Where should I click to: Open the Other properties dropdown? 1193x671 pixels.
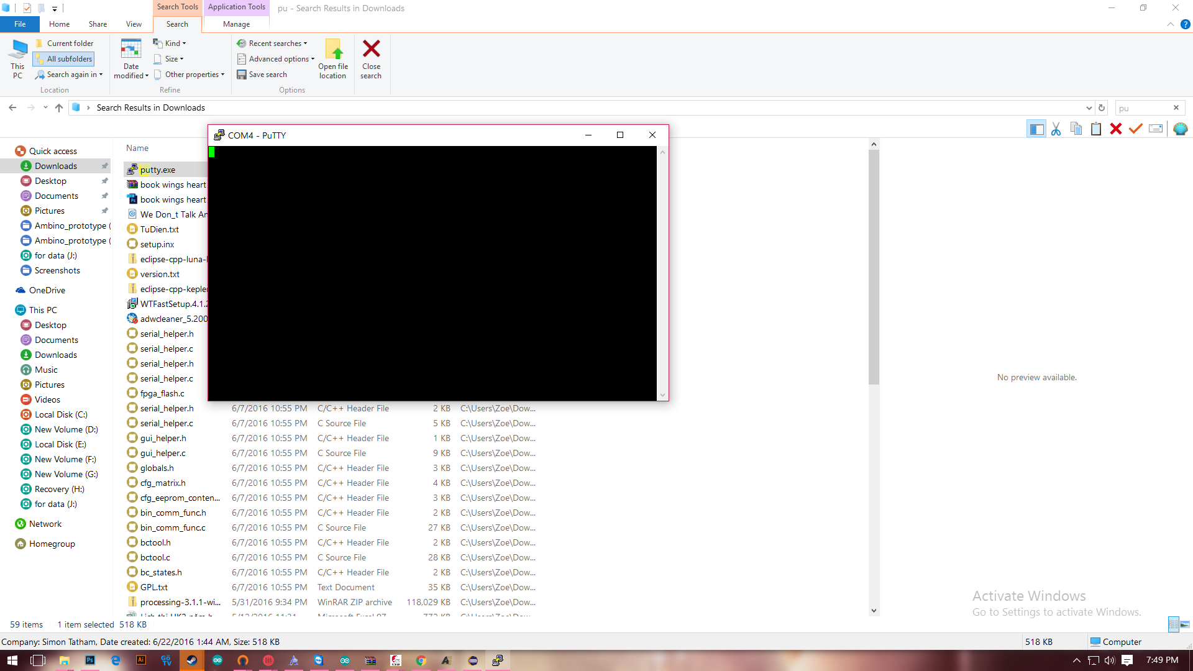(189, 75)
